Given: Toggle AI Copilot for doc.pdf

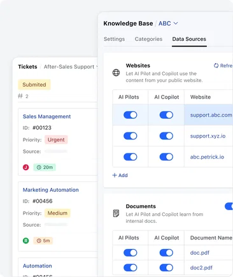Looking at the screenshot, I should (x=166, y=253).
